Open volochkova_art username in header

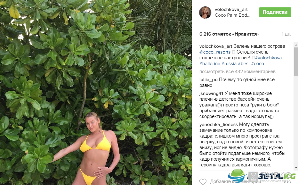click(x=231, y=9)
